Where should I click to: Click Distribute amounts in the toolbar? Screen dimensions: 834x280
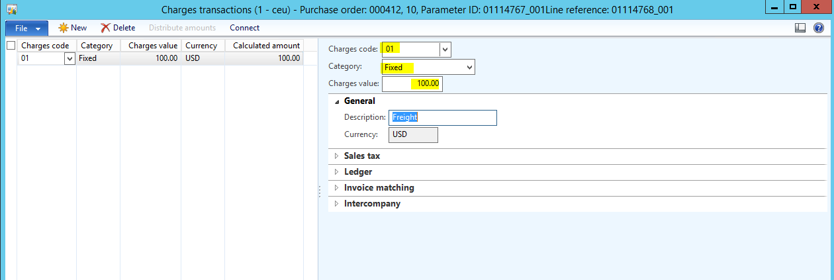[182, 28]
